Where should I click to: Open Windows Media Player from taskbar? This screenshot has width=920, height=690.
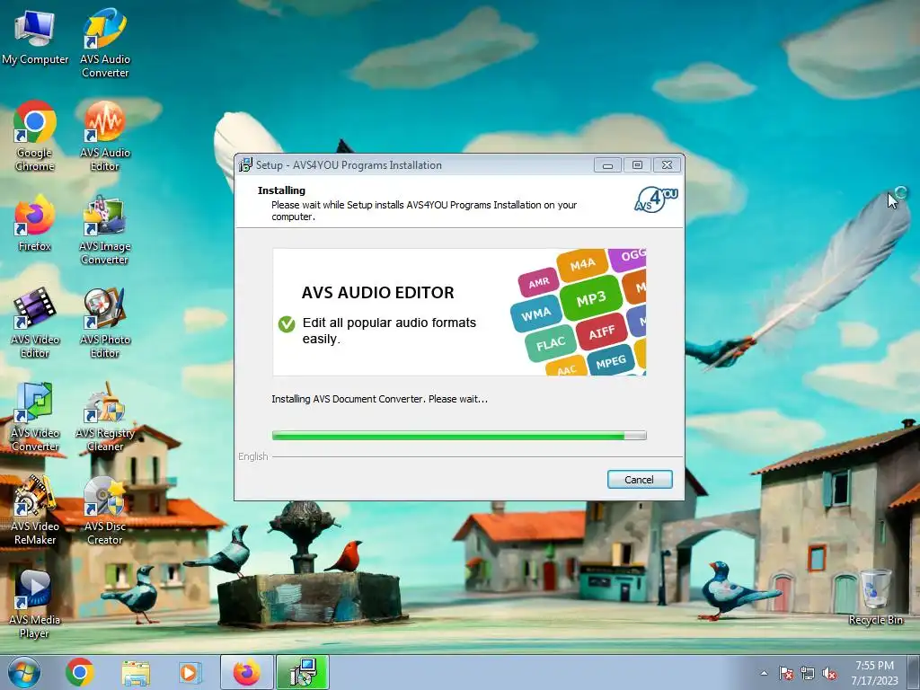[190, 672]
